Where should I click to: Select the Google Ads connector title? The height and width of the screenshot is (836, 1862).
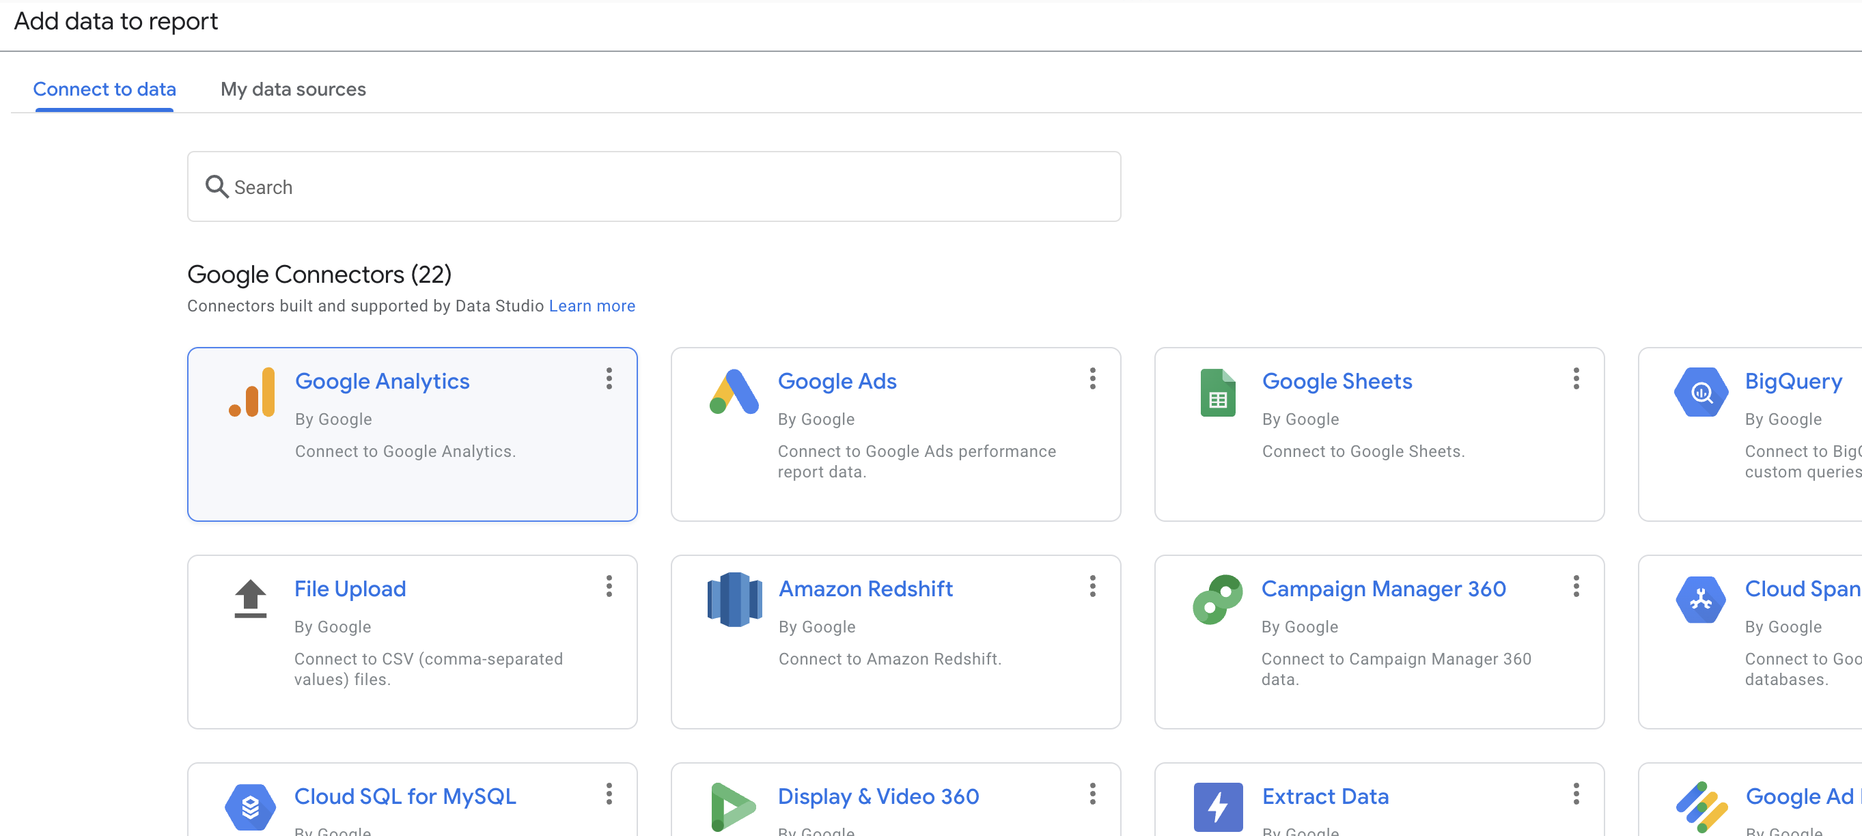coord(837,381)
